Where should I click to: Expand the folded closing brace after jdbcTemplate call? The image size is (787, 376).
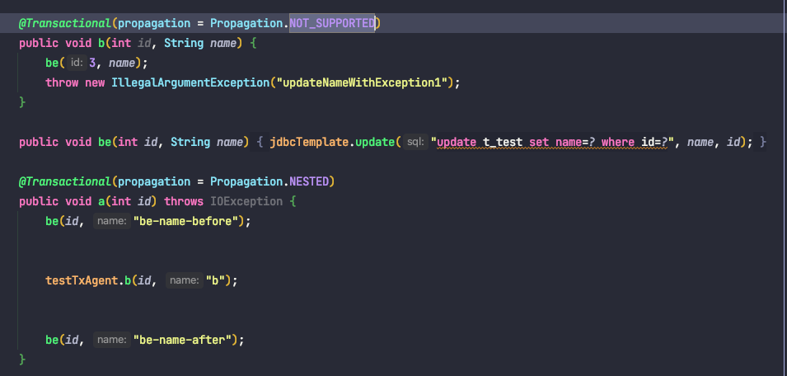[763, 142]
